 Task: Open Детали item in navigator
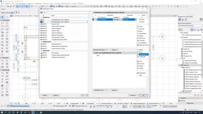click(x=185, y=54)
